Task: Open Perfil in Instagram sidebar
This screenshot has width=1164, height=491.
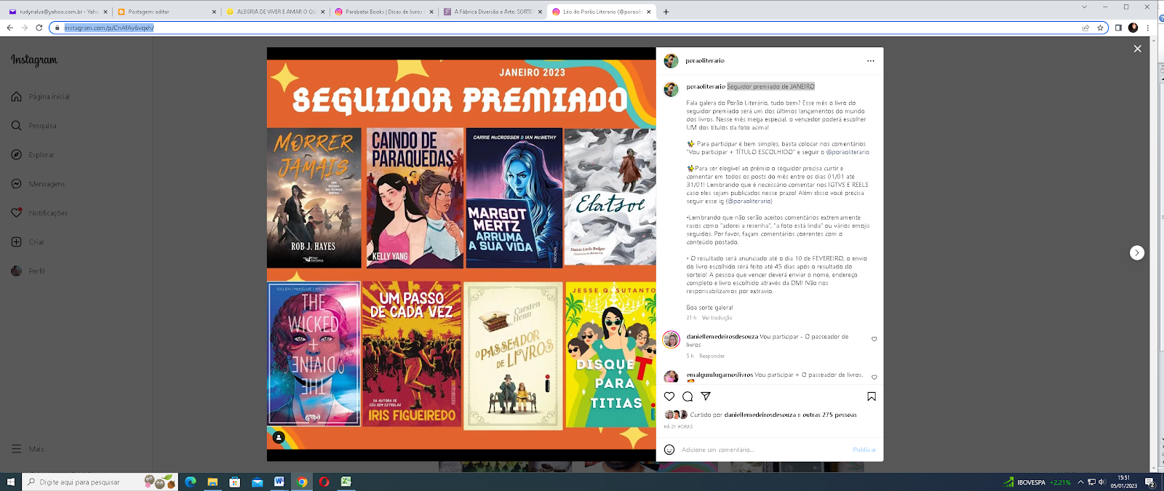Action: 28,271
